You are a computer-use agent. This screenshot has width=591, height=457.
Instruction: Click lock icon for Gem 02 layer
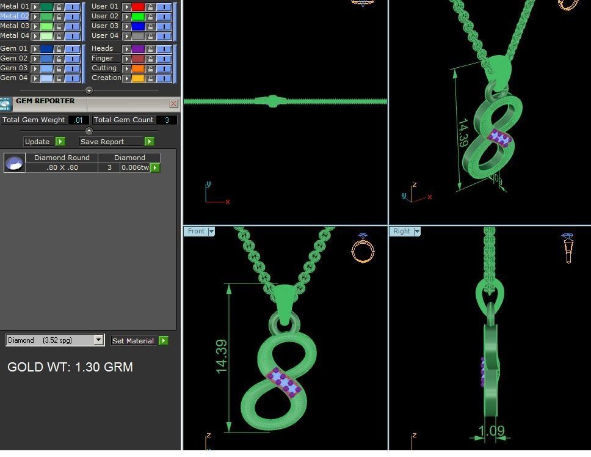pyautogui.click(x=59, y=59)
